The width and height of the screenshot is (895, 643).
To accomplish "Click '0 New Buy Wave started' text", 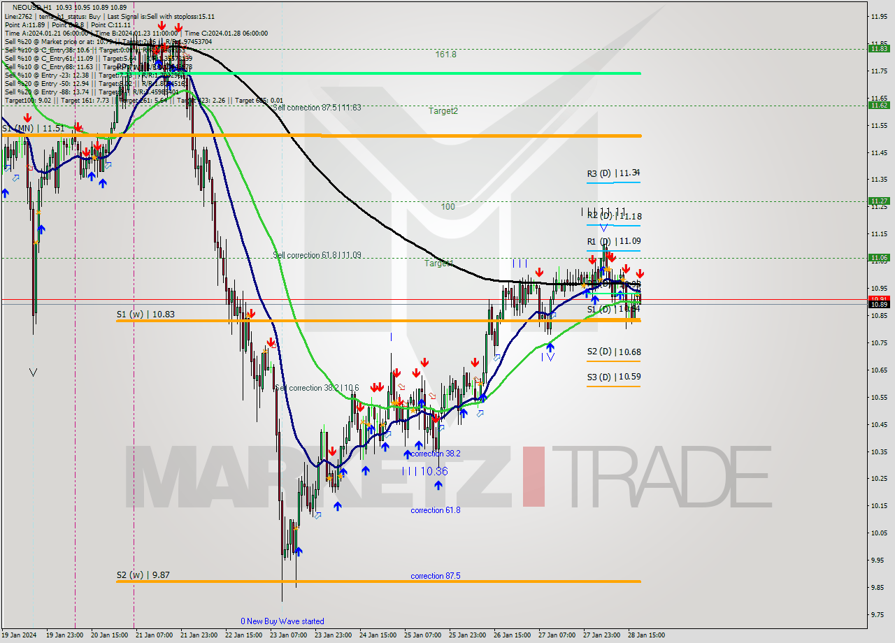I will 282,621.
